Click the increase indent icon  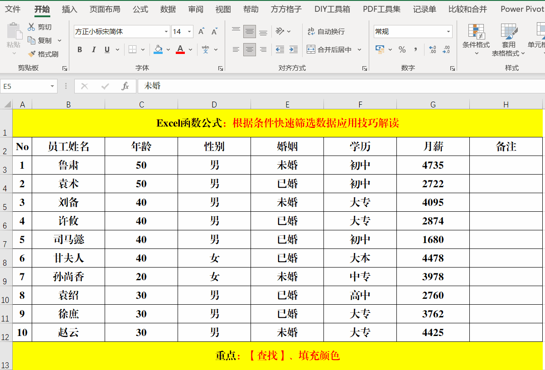(x=294, y=49)
